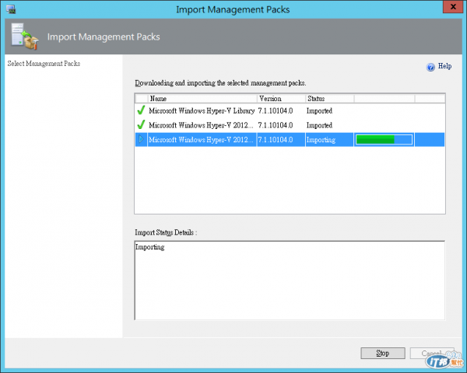The image size is (467, 373).
Task: Click version 7.1.10104.0 in Hyper-V Library row
Action: point(276,110)
